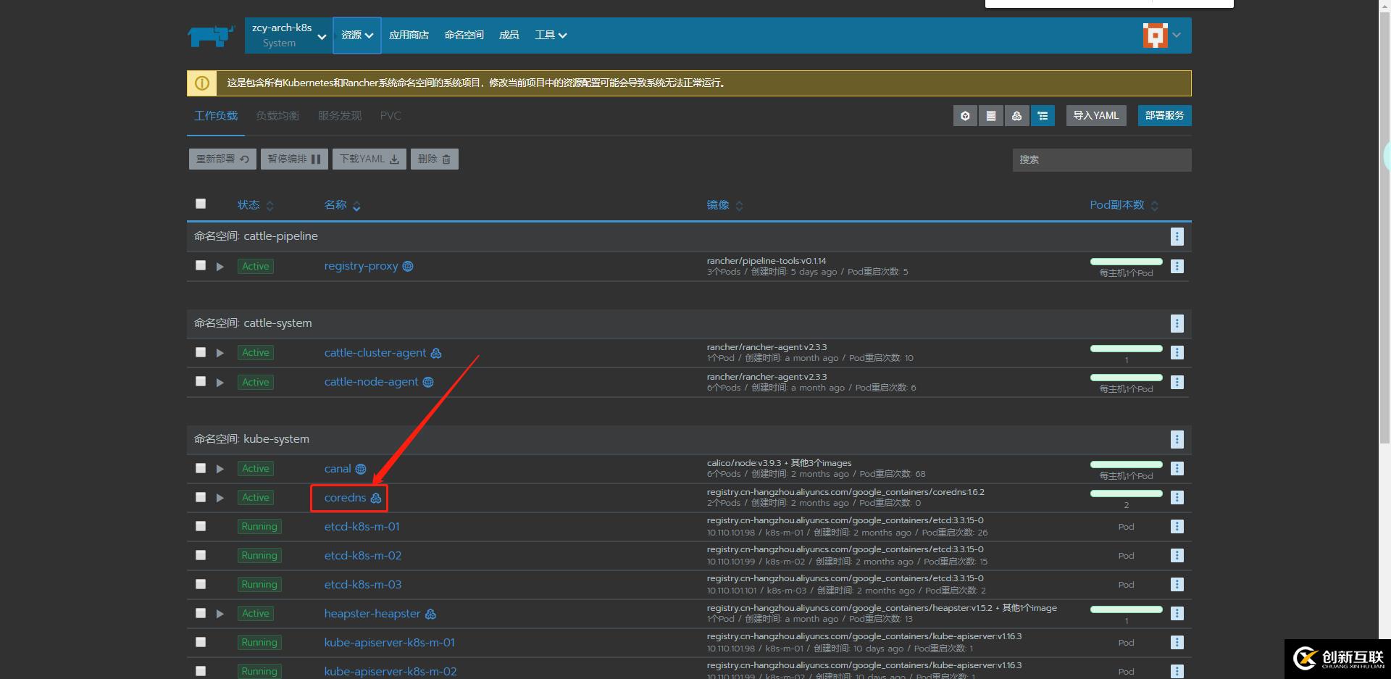1391x679 pixels.
Task: Open the cattle-pipeline namespace action menu
Action: pyautogui.click(x=1177, y=236)
